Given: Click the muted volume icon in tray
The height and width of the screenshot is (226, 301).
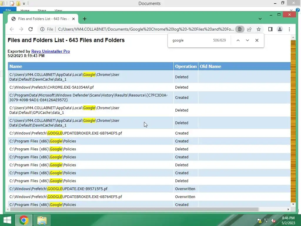Looking at the screenshot, I should click(273, 220).
